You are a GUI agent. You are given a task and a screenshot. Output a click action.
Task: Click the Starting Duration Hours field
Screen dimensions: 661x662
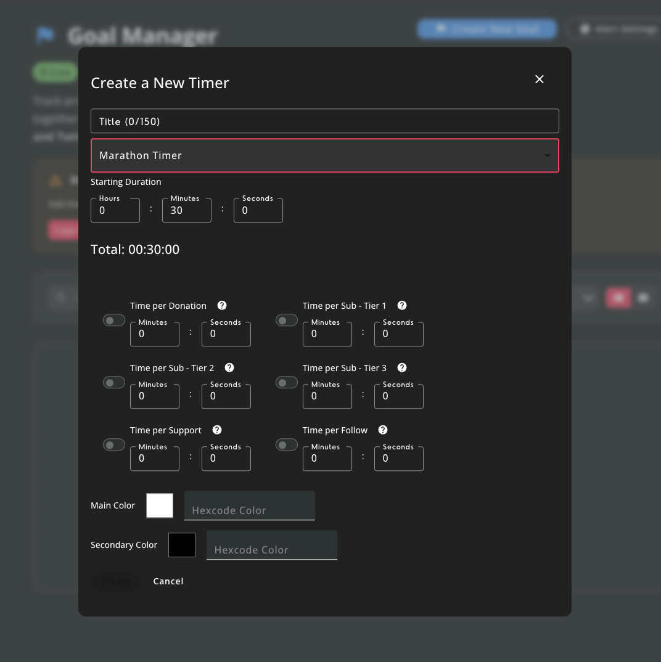pyautogui.click(x=115, y=210)
